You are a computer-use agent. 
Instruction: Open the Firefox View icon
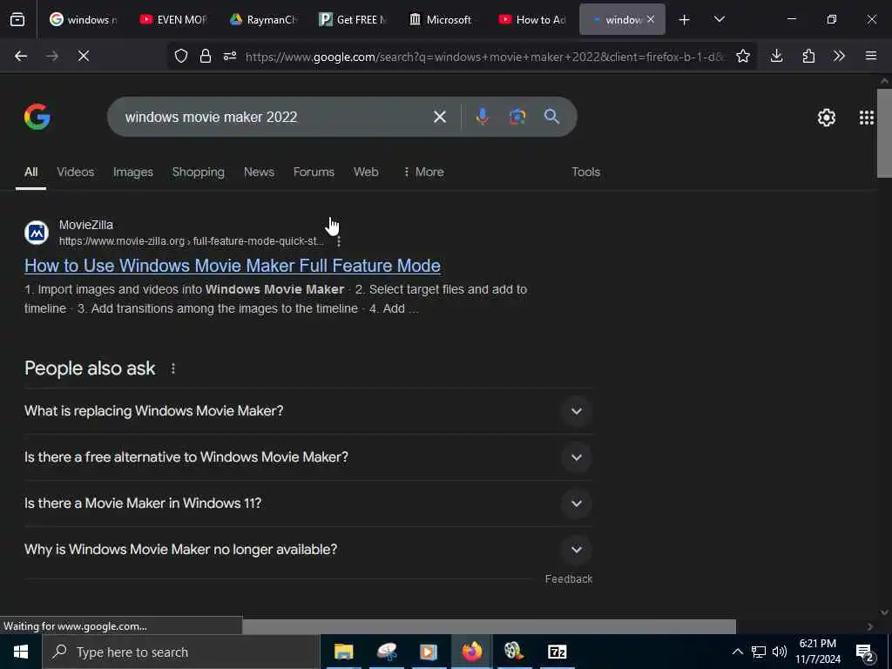click(x=17, y=19)
